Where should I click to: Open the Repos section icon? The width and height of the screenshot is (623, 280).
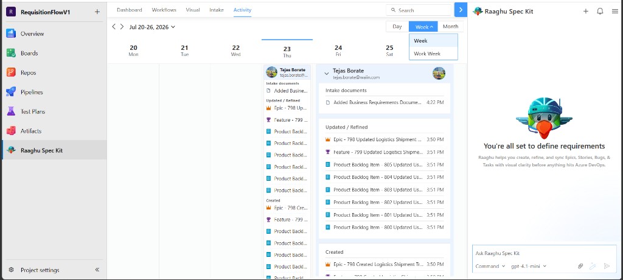(11, 72)
